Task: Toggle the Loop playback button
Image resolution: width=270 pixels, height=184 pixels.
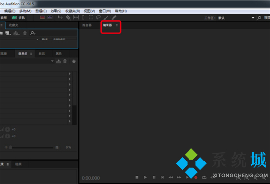Action: point(204,177)
